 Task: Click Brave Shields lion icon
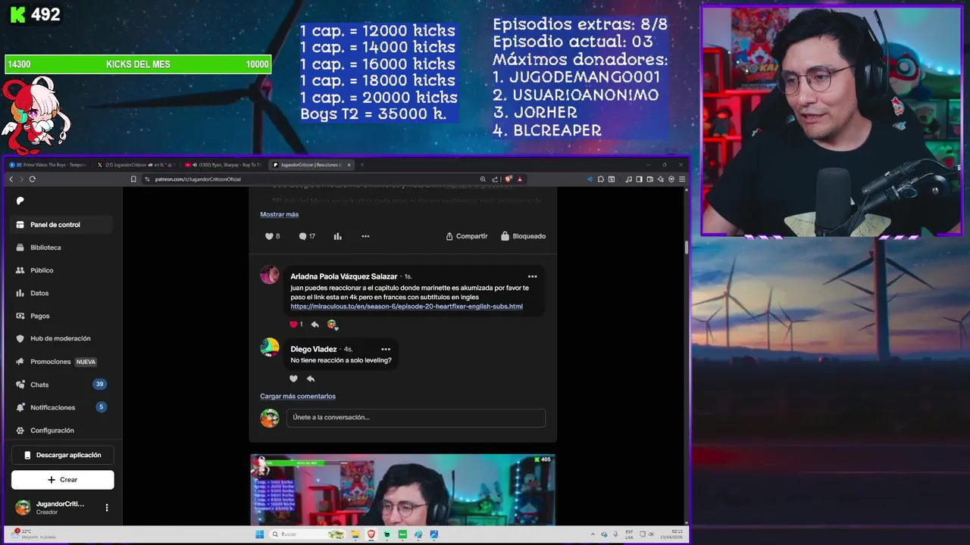click(x=508, y=179)
